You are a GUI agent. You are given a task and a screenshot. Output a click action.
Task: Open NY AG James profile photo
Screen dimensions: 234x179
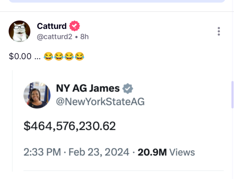click(x=37, y=95)
